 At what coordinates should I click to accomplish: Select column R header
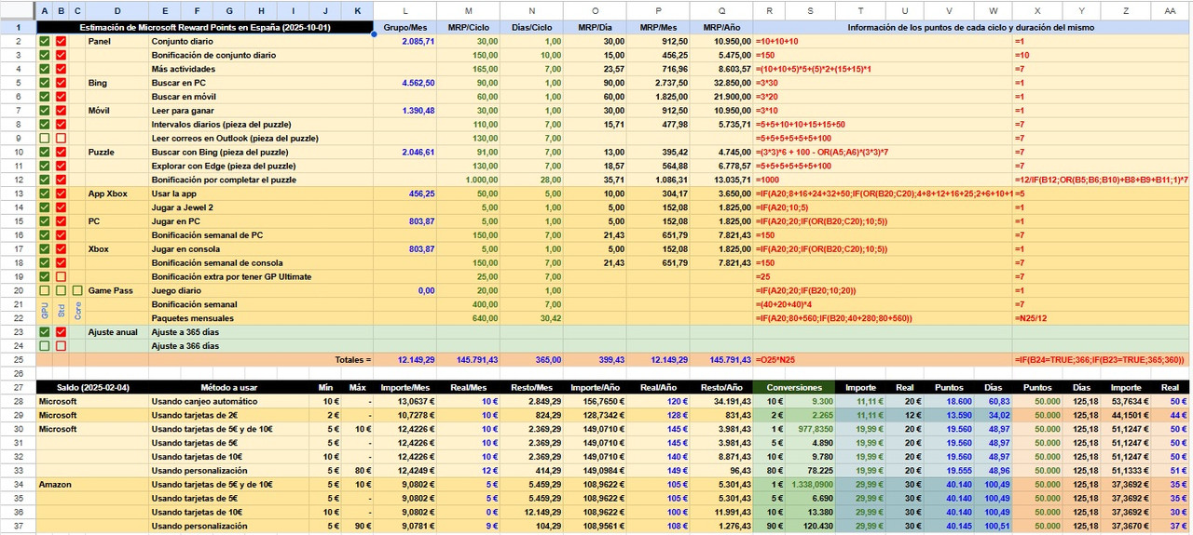click(769, 10)
